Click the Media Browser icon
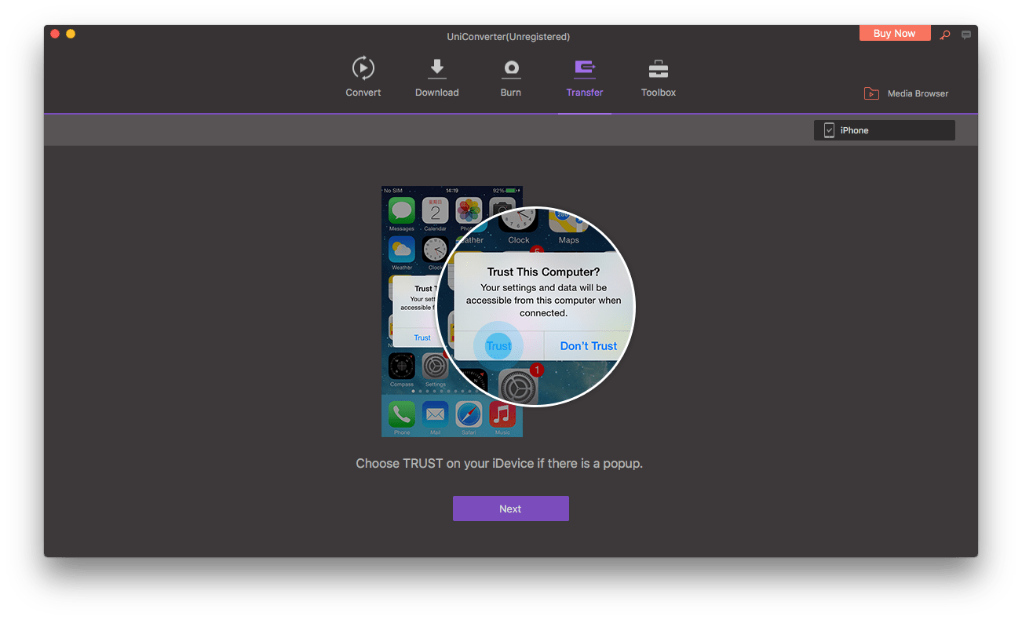The height and width of the screenshot is (620, 1022). tap(871, 93)
